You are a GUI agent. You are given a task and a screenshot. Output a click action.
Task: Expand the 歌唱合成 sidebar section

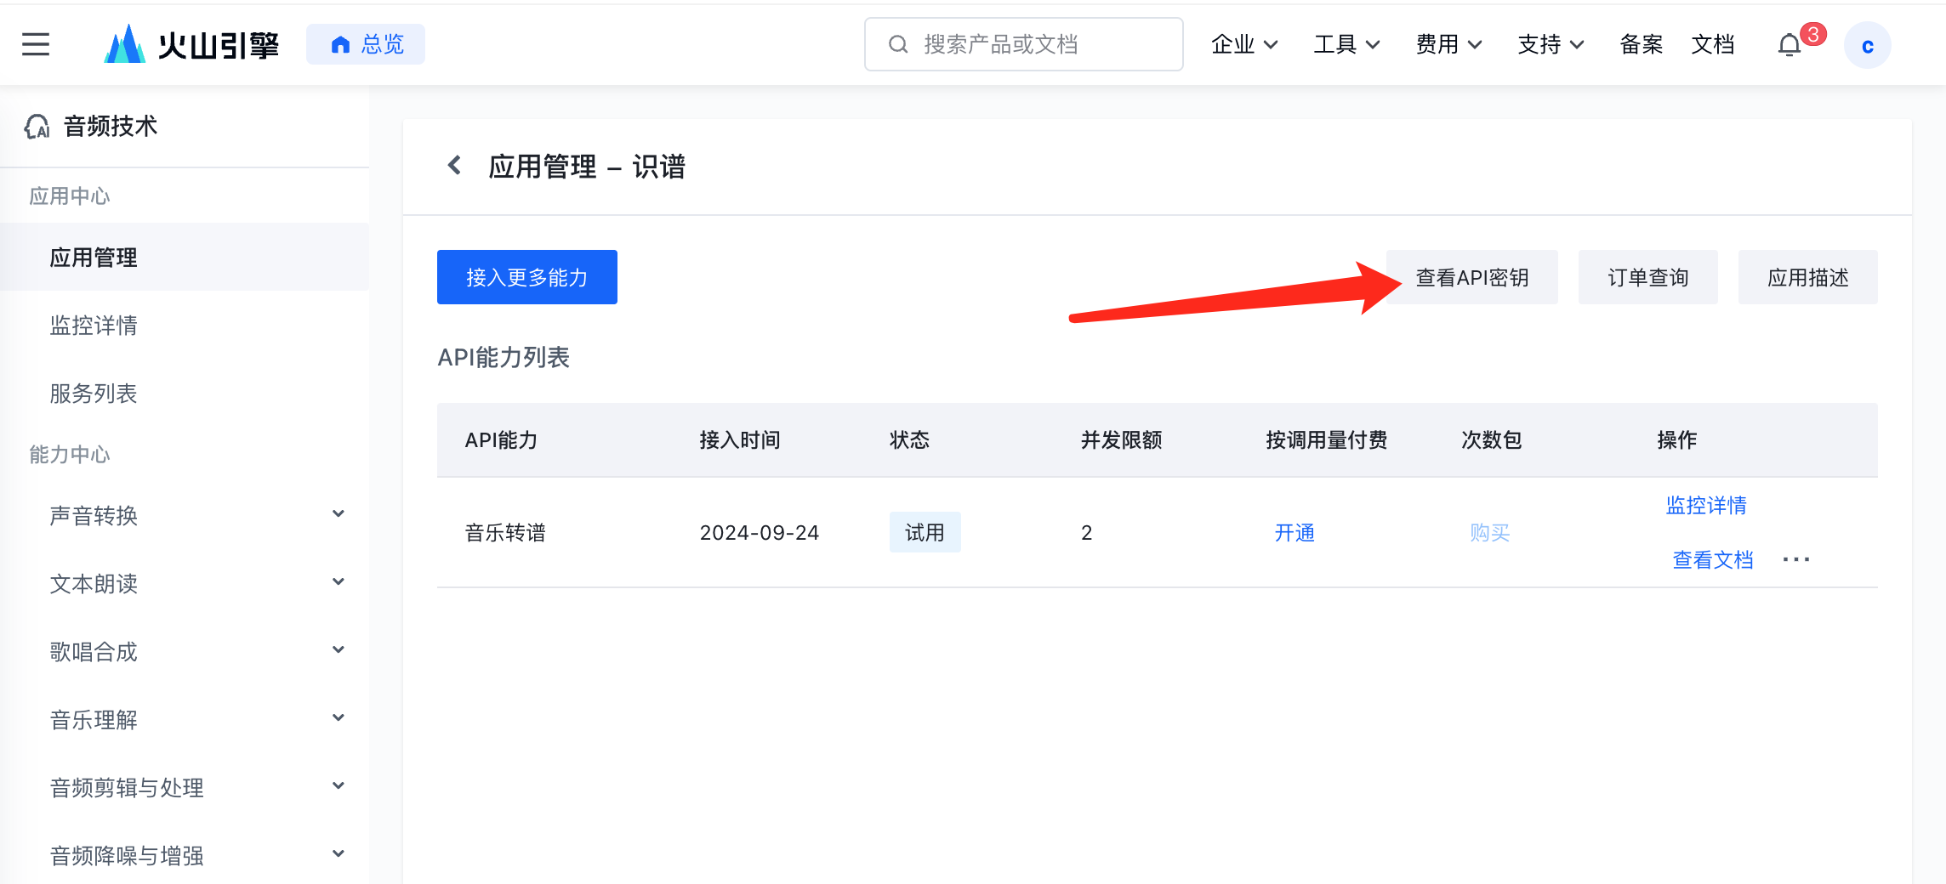pyautogui.click(x=338, y=650)
